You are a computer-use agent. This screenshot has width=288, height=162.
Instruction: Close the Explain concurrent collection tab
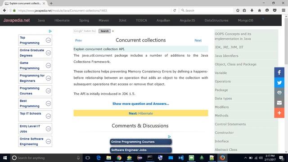pyautogui.click(x=44, y=3)
